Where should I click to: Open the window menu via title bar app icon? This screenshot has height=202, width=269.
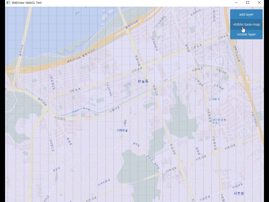tap(8, 3)
